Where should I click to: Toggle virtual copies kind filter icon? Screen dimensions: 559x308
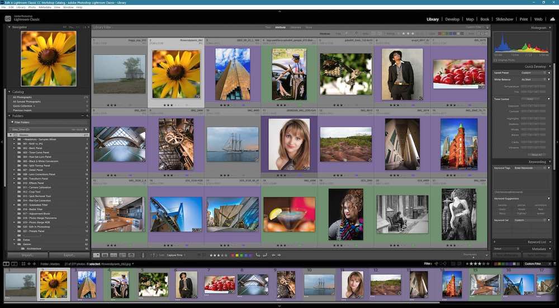[x=483, y=34]
